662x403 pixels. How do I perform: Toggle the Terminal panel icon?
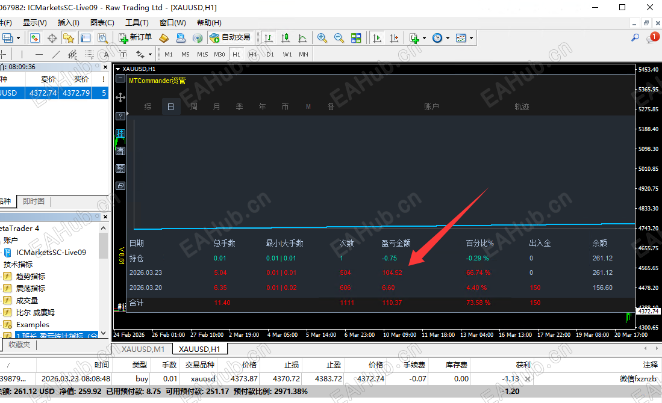point(86,38)
